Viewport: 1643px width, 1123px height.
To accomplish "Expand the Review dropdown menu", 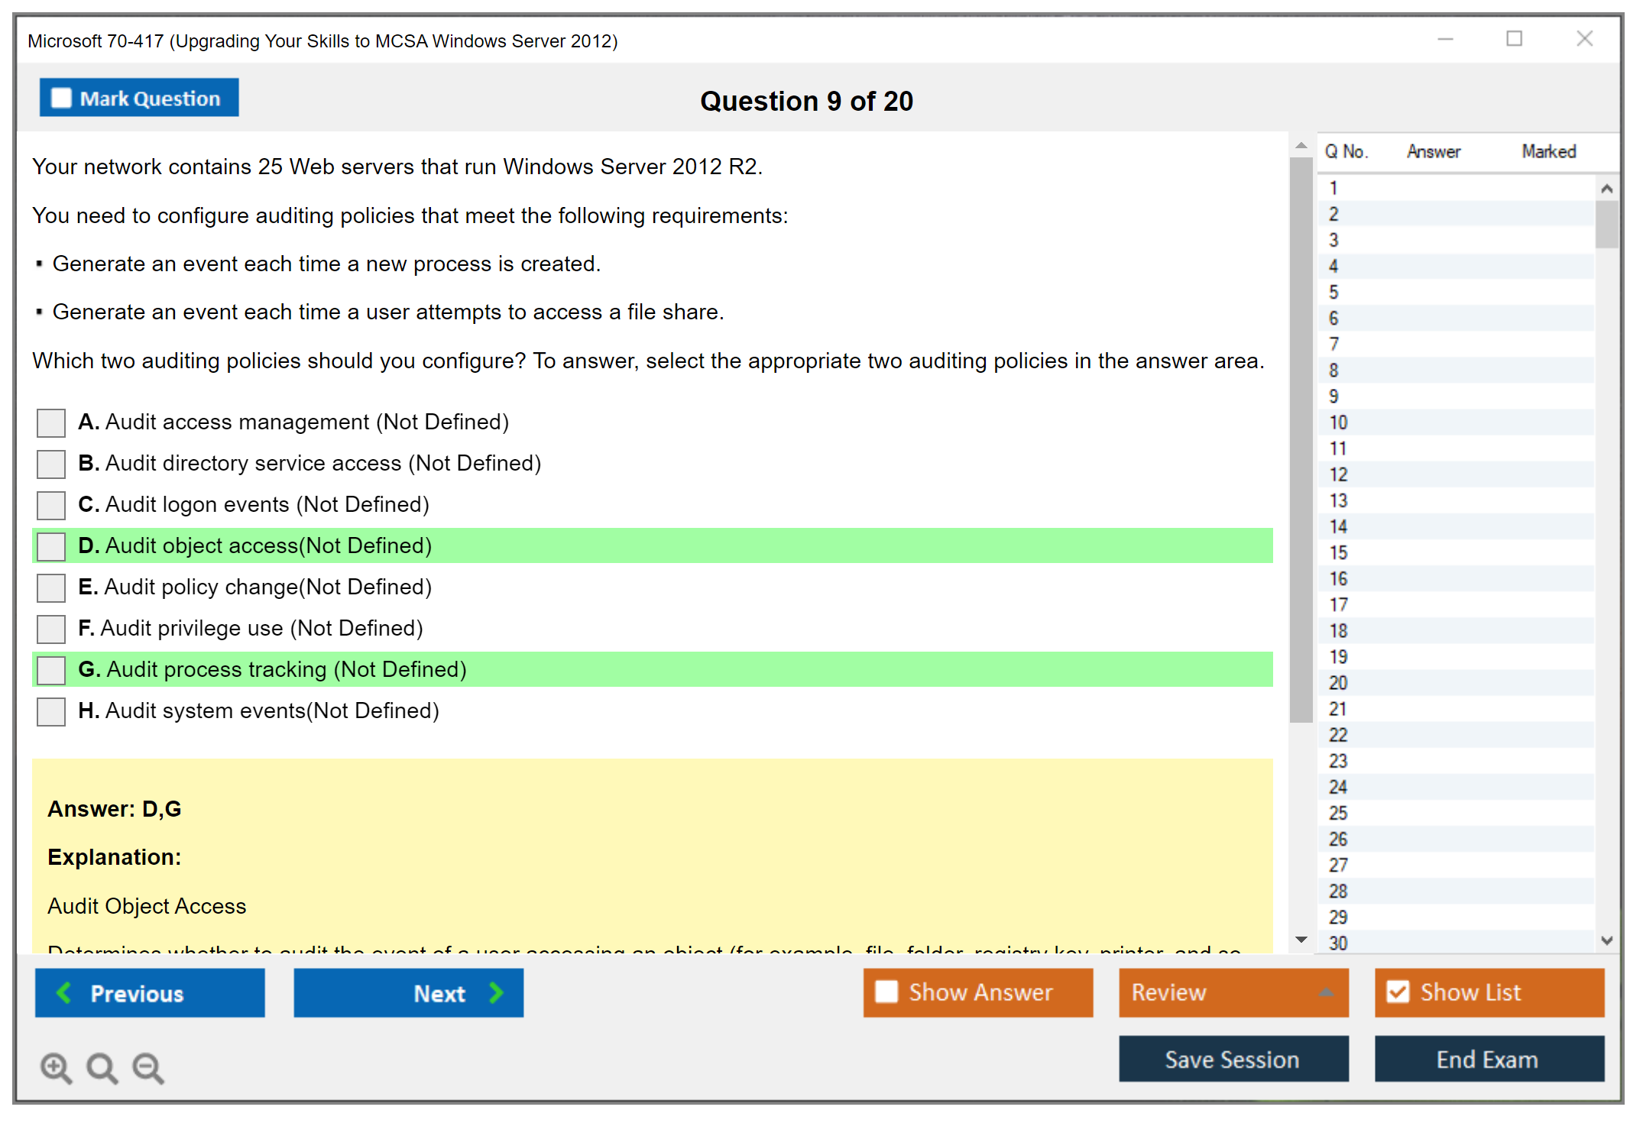I will (x=1326, y=992).
